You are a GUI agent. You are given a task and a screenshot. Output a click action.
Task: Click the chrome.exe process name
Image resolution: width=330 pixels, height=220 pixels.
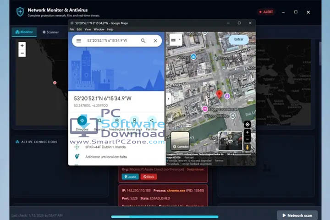[176, 191]
